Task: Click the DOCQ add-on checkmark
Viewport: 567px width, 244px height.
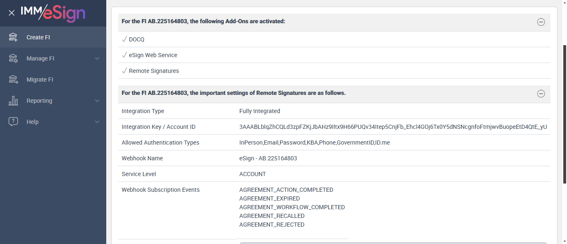Action: click(124, 39)
